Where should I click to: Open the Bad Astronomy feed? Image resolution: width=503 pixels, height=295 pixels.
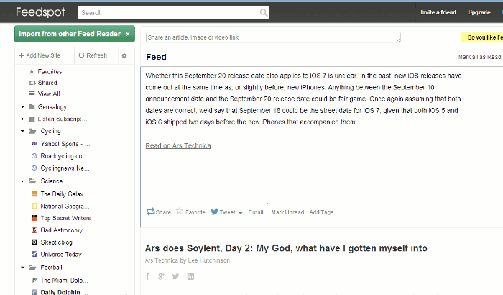click(x=61, y=230)
